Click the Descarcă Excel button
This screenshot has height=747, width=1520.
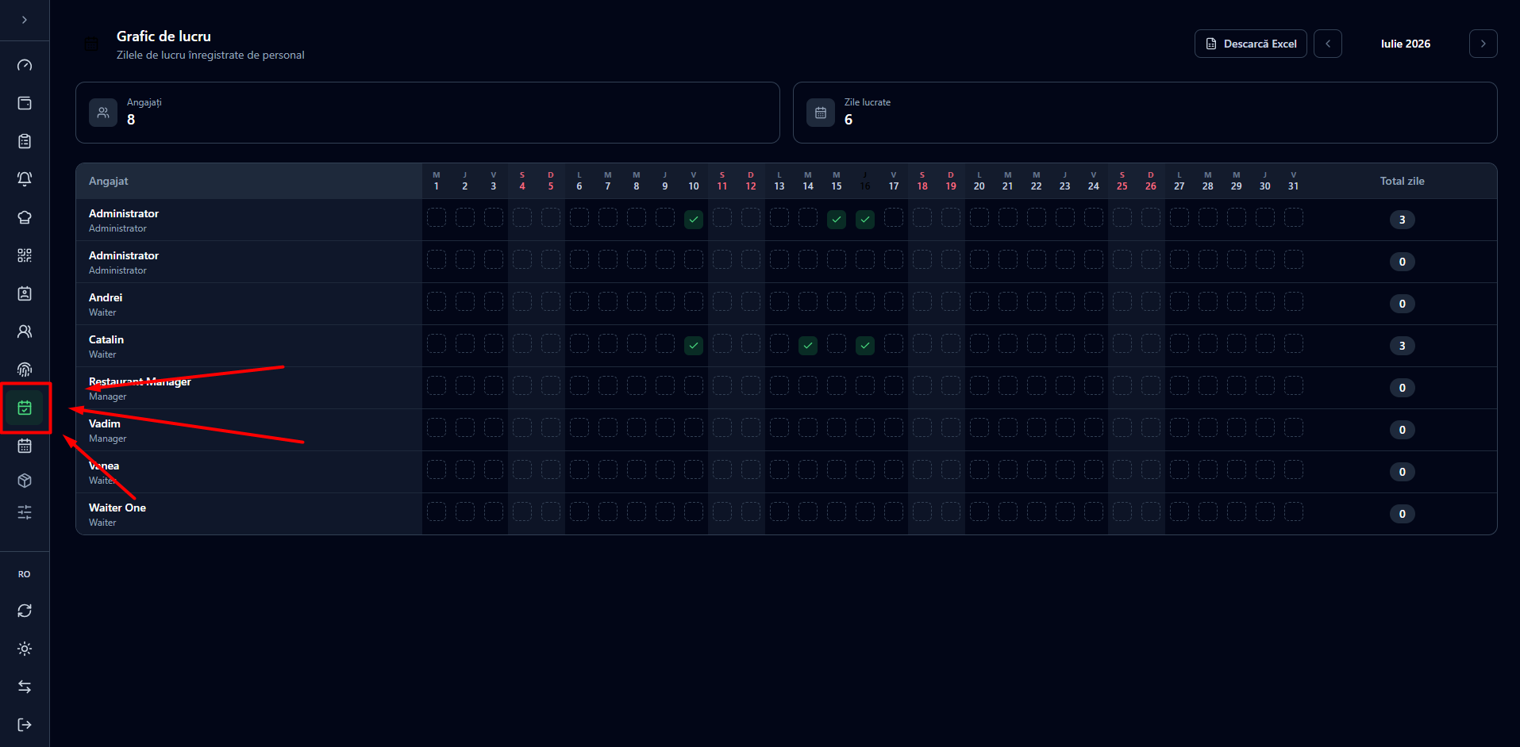pyautogui.click(x=1251, y=44)
